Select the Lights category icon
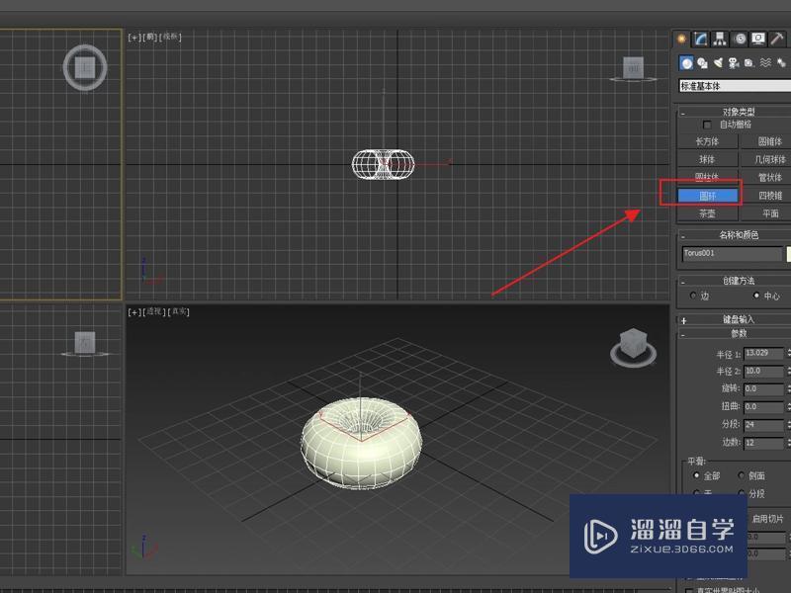Viewport: 791px width, 593px height. [718, 63]
